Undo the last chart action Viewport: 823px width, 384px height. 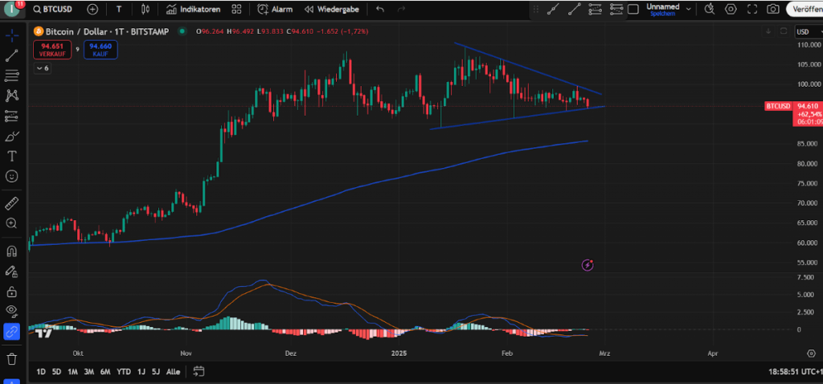pos(380,9)
